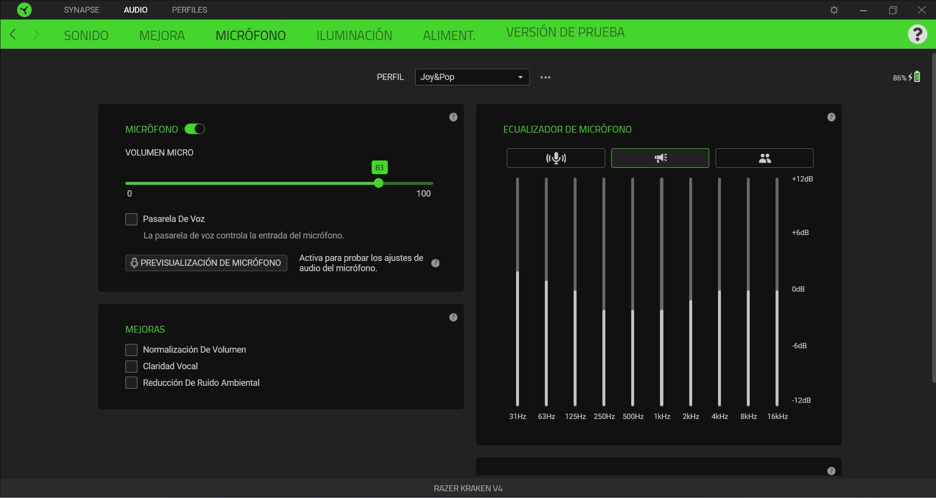
Task: Enable Reducción De Ruido Ambiental checkbox
Action: coord(131,383)
